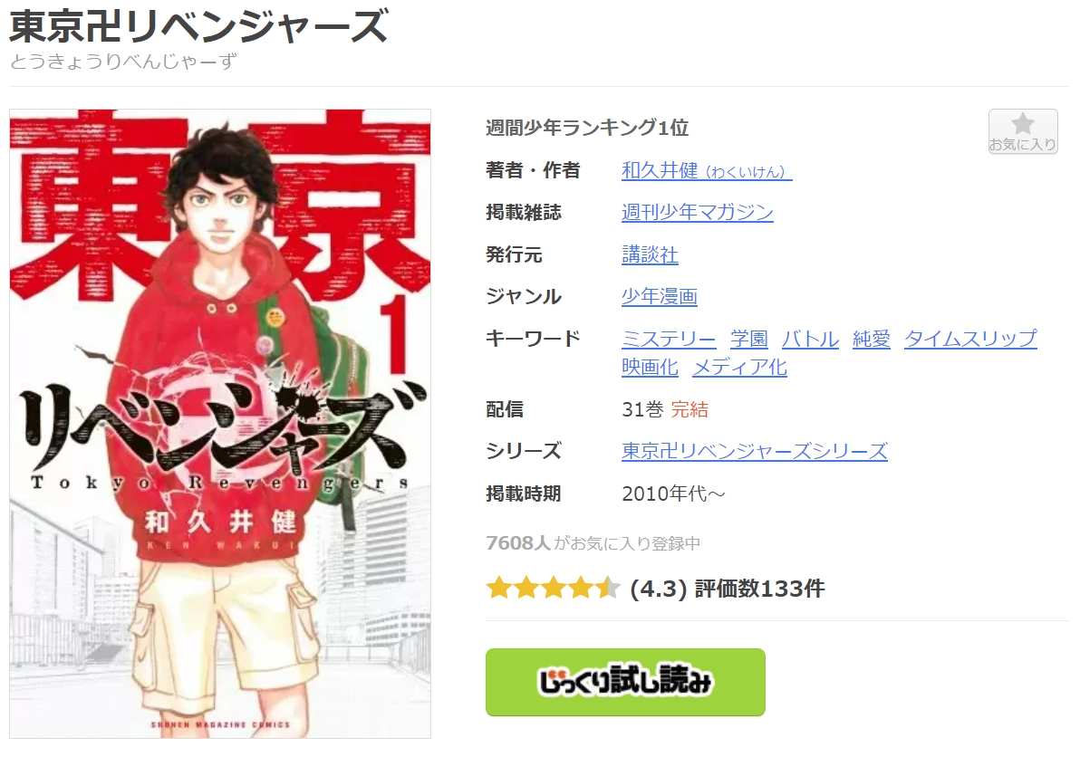Click the 評価数133件 review count text
The height and width of the screenshot is (757, 1080).
coord(760,589)
